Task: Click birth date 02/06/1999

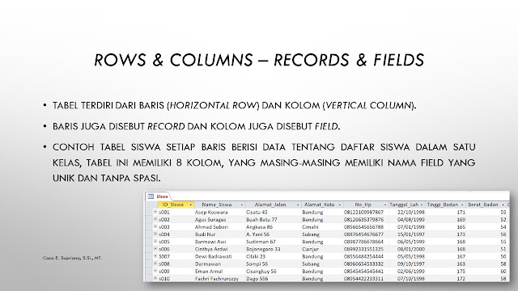Action: tap(411, 272)
